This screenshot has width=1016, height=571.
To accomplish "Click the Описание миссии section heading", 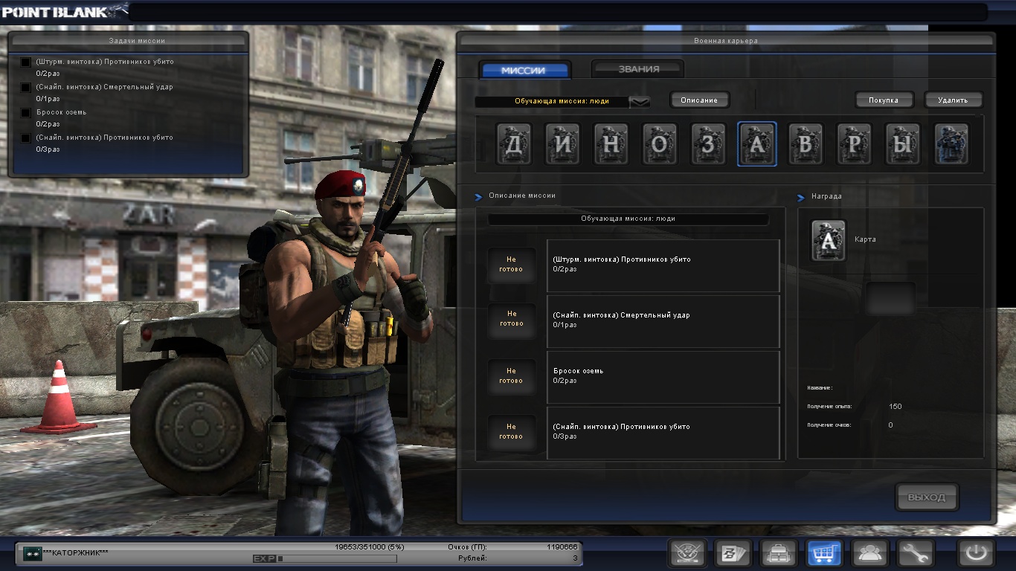I will coord(522,196).
